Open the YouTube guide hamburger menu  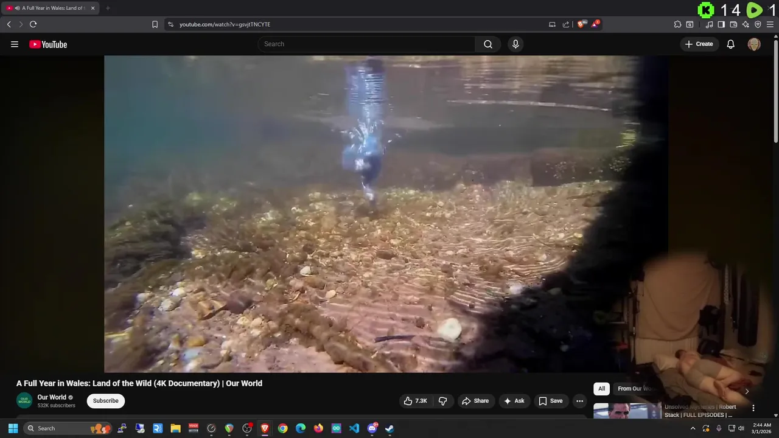(x=15, y=44)
